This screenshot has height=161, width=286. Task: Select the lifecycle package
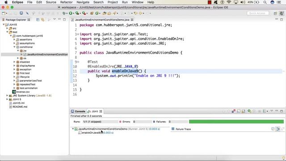coord(25,77)
